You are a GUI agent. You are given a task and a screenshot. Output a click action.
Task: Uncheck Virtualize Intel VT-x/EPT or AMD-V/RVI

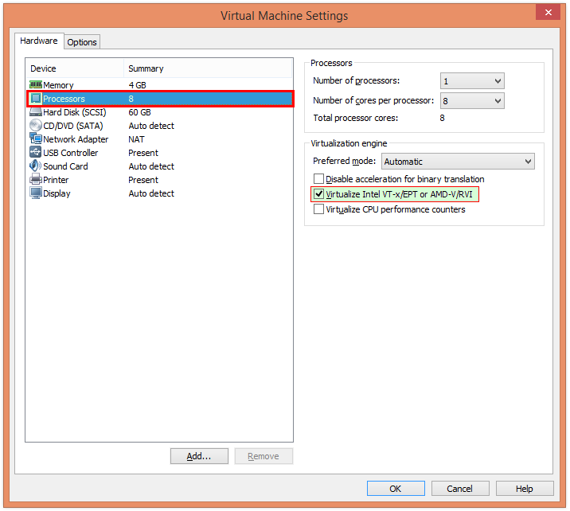318,194
